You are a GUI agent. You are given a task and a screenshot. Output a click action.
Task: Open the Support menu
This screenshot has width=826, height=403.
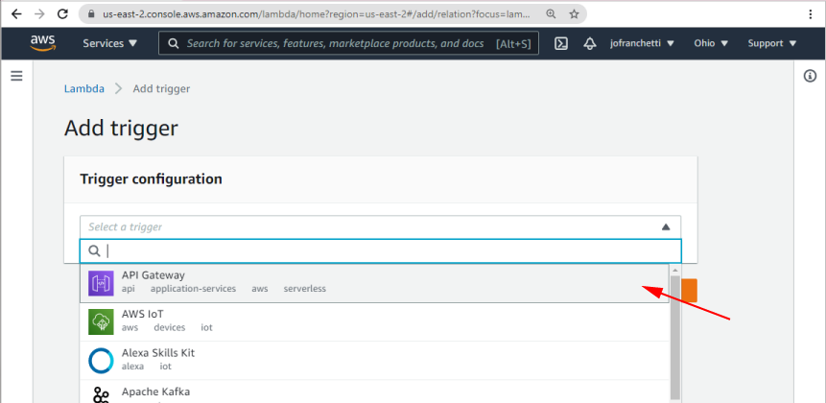[772, 43]
